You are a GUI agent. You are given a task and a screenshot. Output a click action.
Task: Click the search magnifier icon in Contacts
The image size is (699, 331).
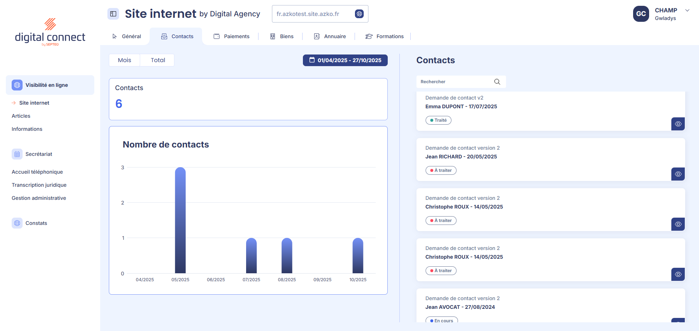(497, 82)
